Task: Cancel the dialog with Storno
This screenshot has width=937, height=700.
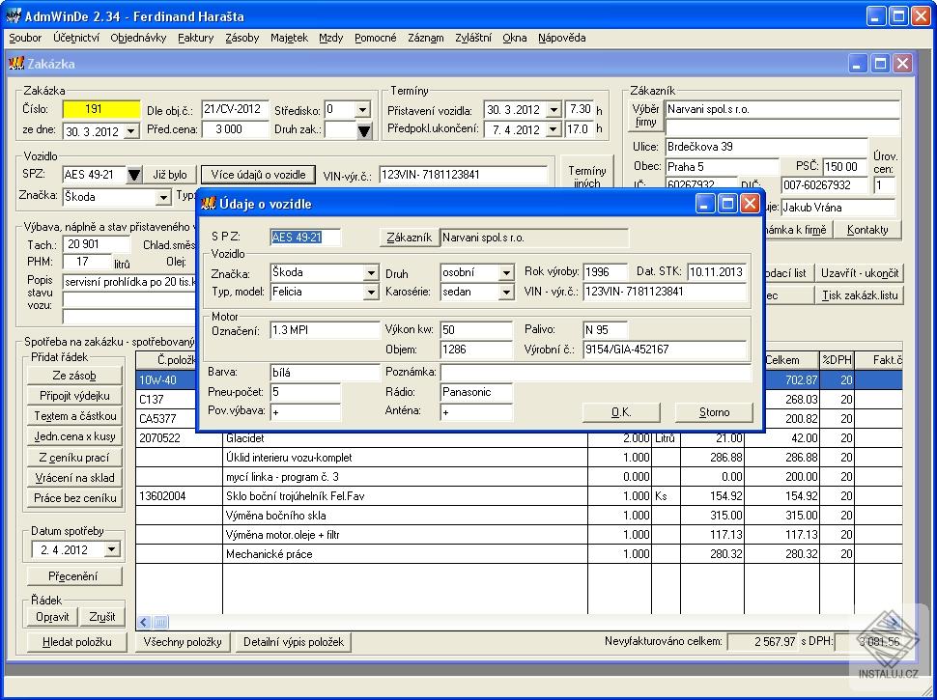Action: point(715,411)
